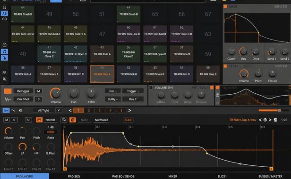Toggle pad Mute M button beside Retrigger
The width and height of the screenshot is (291, 179).
pyautogui.click(x=38, y=91)
